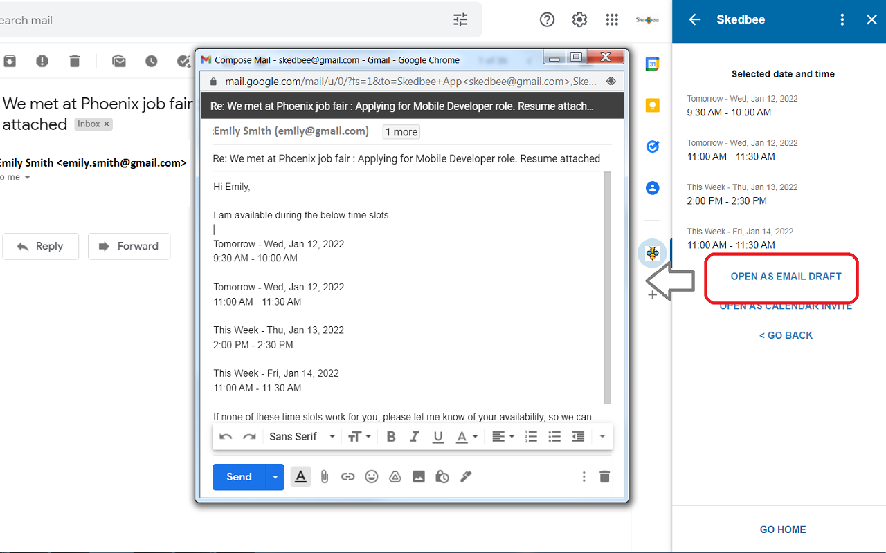Go back using the Skedbee header arrow
This screenshot has width=886, height=553.
pyautogui.click(x=695, y=19)
